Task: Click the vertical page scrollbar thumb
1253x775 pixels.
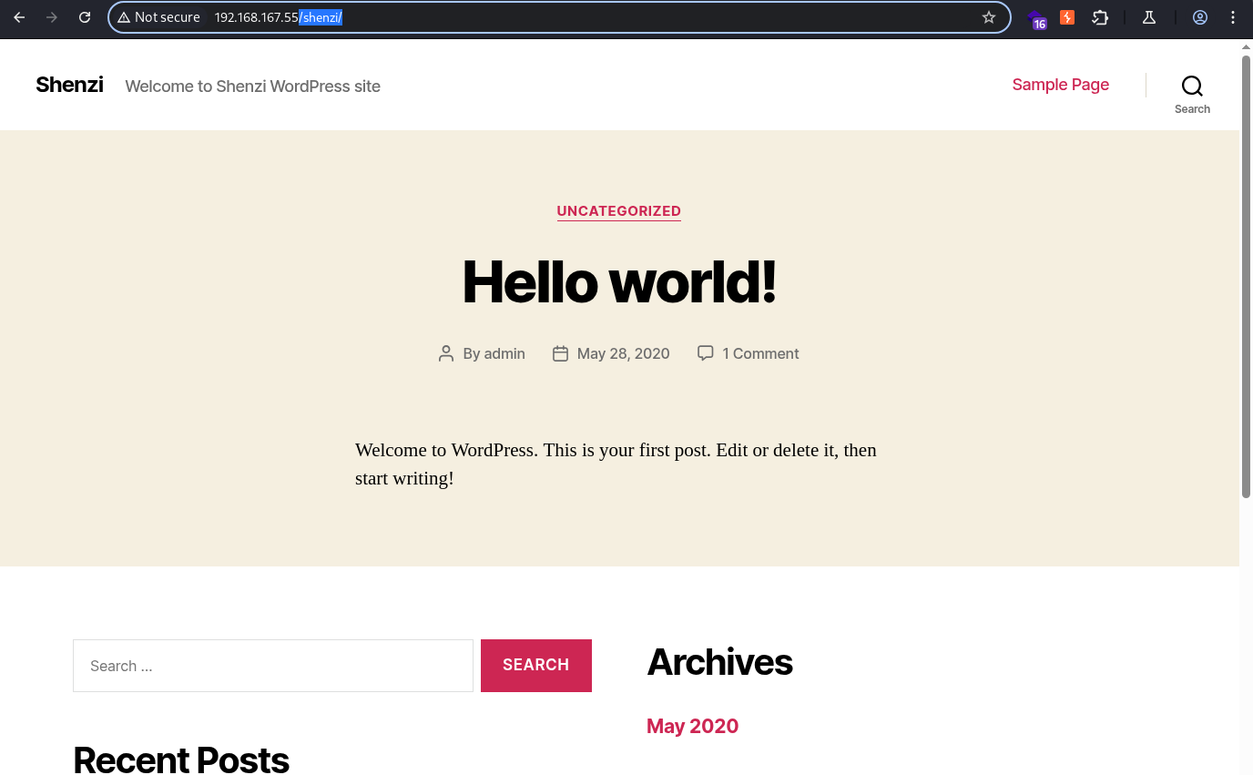Action: 1246,277
